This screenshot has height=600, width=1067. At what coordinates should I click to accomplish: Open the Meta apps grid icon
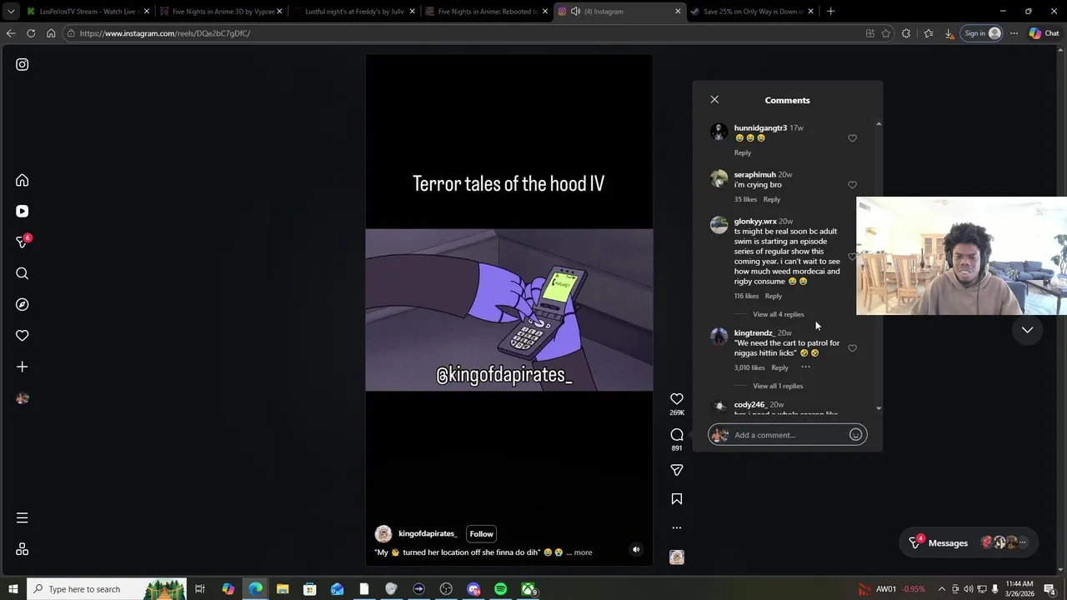pyautogui.click(x=23, y=549)
